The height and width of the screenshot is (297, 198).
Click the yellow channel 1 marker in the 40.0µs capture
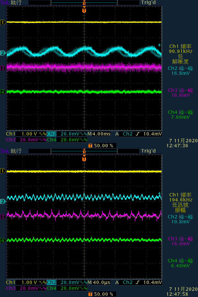[3, 171]
